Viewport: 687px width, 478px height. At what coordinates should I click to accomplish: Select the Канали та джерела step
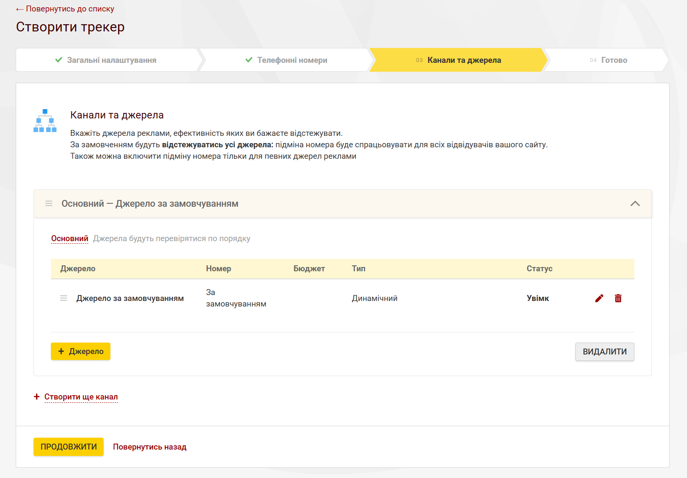coord(459,60)
